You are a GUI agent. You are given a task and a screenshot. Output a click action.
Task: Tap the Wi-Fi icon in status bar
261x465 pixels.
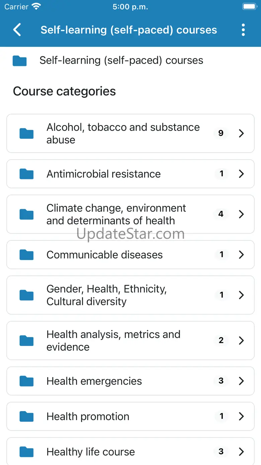(x=36, y=7)
